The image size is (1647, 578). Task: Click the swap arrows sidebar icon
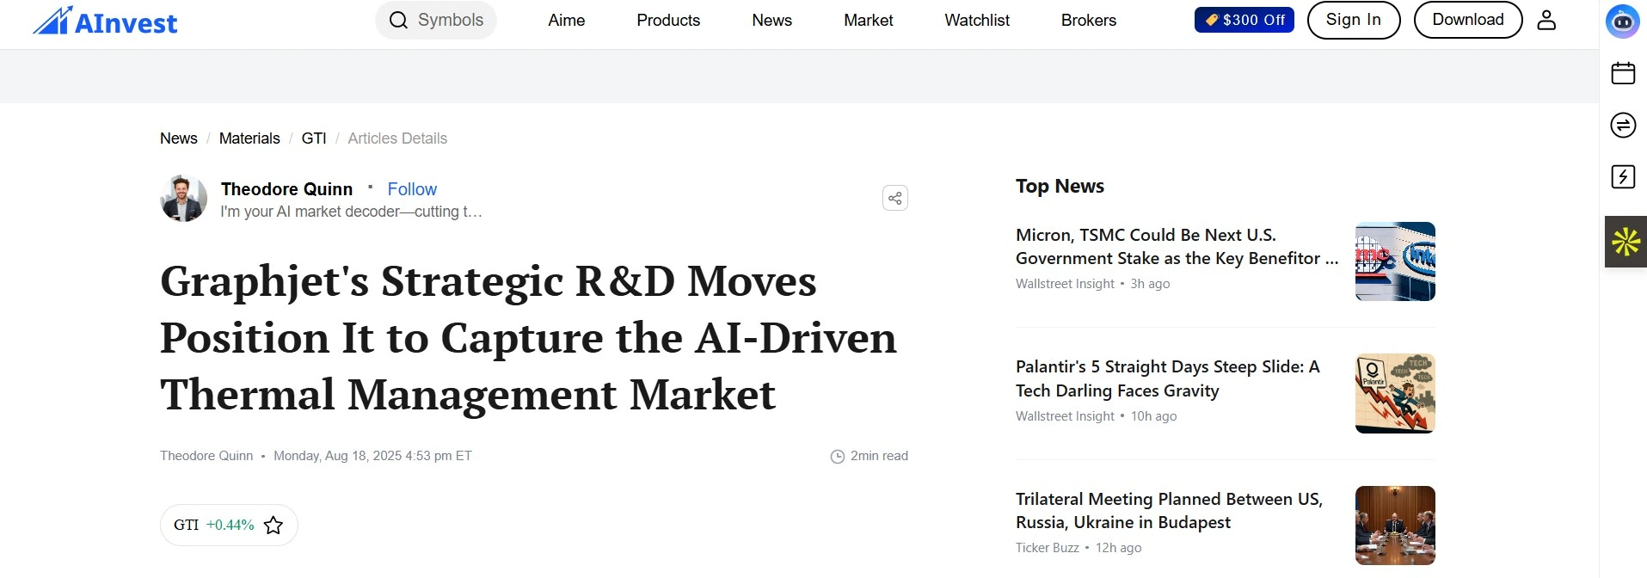(1623, 125)
